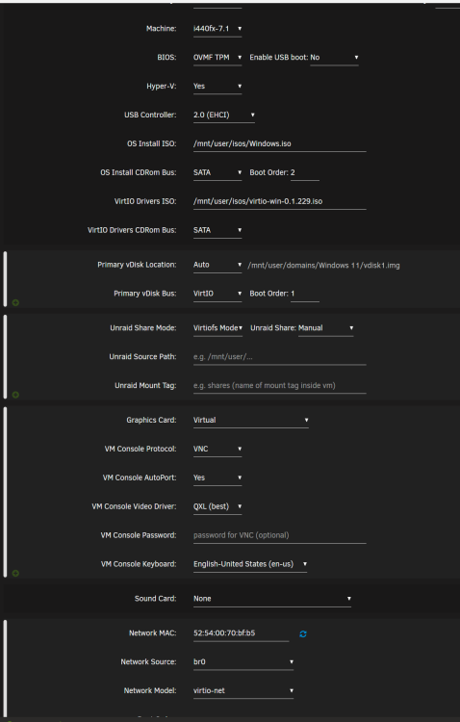
Task: Regenerate the Network MAC address
Action: point(303,634)
